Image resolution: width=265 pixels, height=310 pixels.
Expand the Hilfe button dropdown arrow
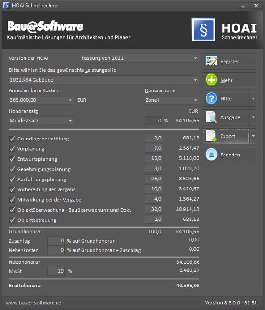pyautogui.click(x=253, y=98)
